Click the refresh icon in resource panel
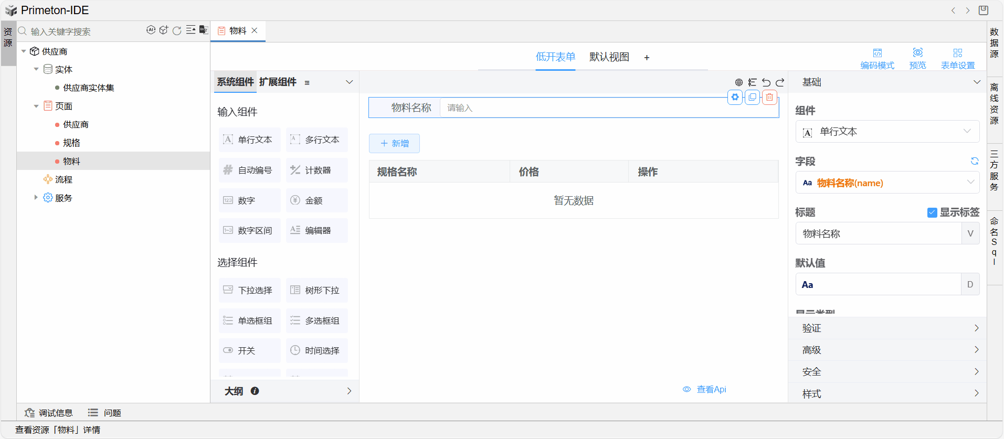 click(177, 30)
